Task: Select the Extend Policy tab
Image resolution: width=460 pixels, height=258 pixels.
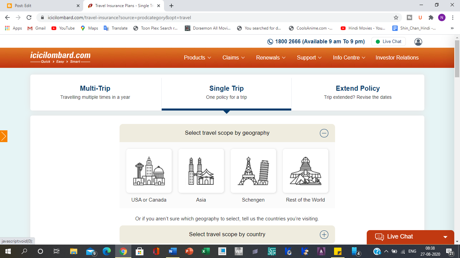Action: 357,92
